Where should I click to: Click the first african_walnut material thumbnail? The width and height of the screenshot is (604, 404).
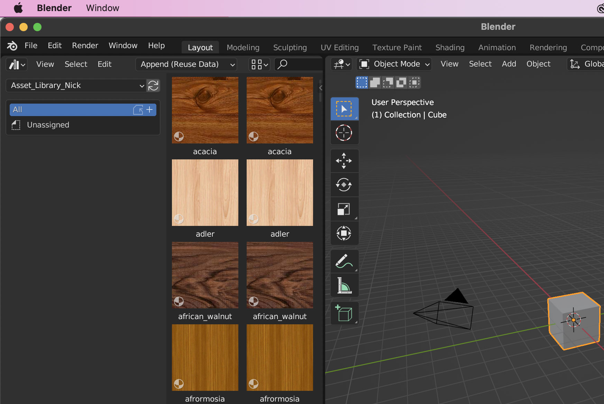205,275
